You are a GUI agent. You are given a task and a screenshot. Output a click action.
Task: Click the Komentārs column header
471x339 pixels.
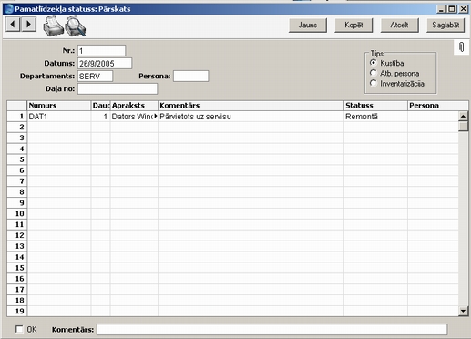point(251,106)
